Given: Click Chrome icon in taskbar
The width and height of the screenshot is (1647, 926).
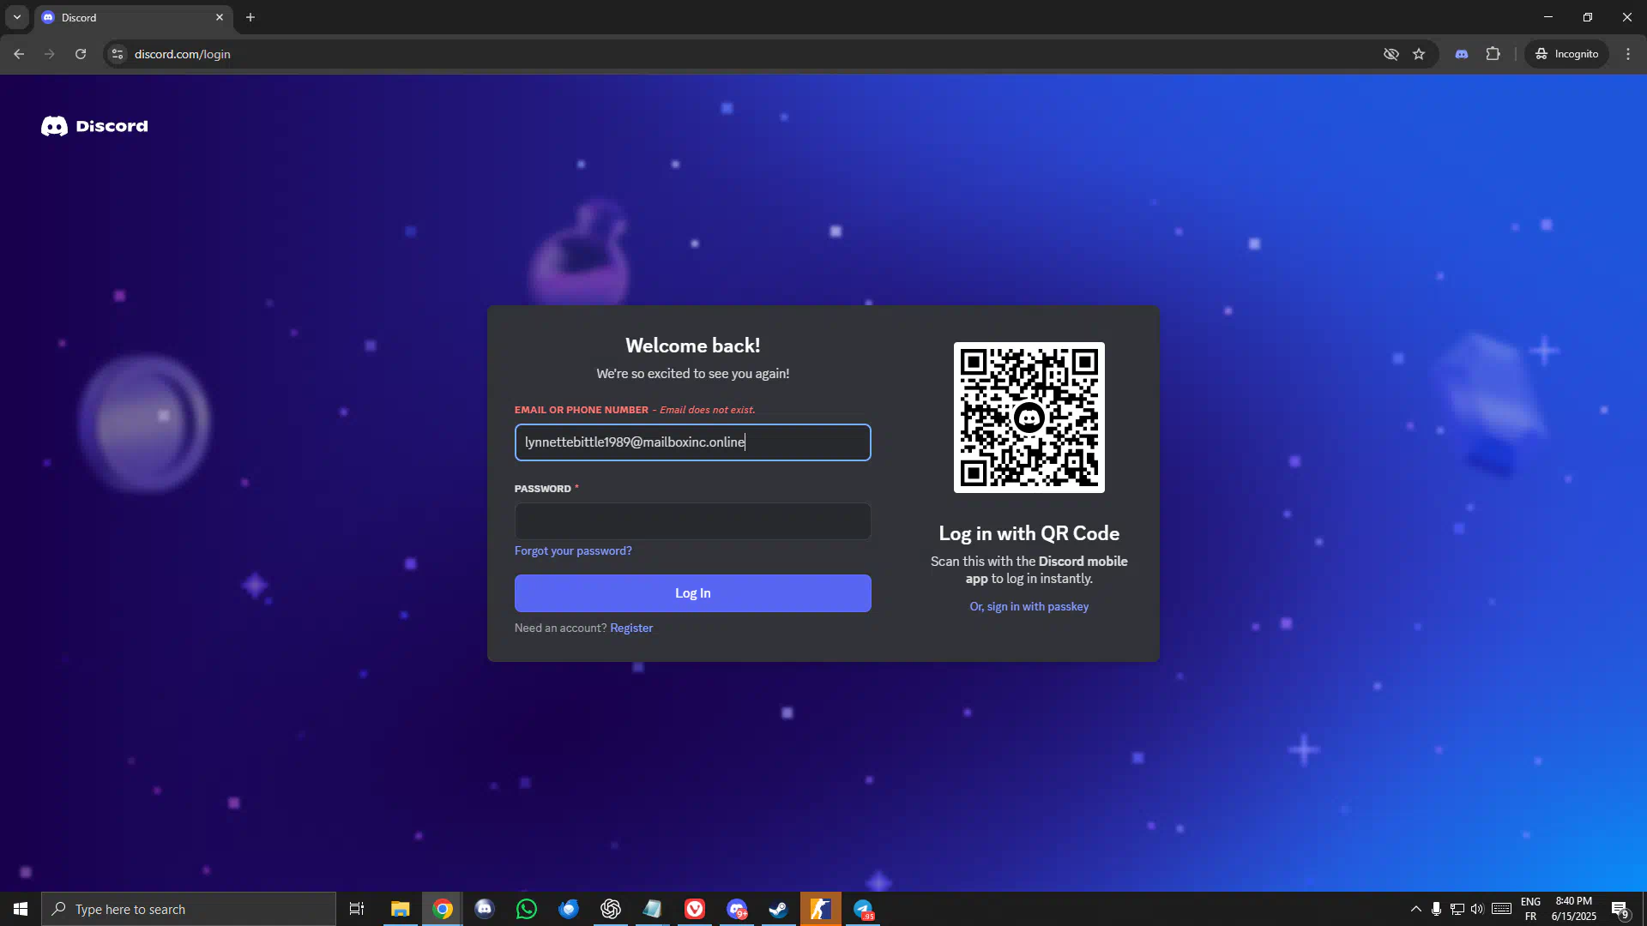Looking at the screenshot, I should point(443,909).
